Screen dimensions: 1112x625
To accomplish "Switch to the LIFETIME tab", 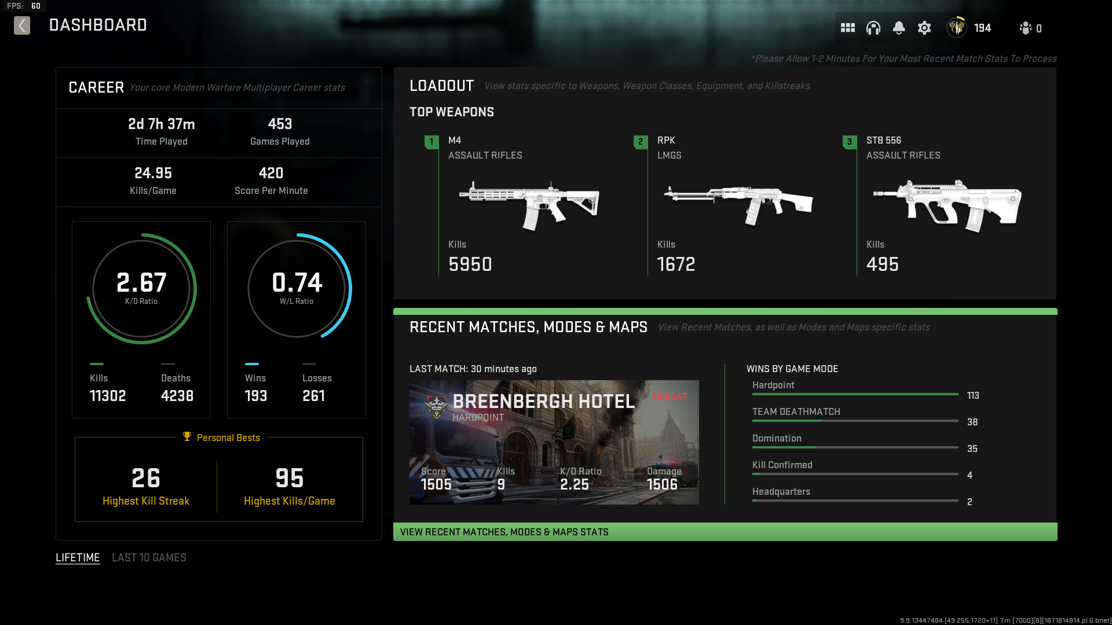I will 78,558.
